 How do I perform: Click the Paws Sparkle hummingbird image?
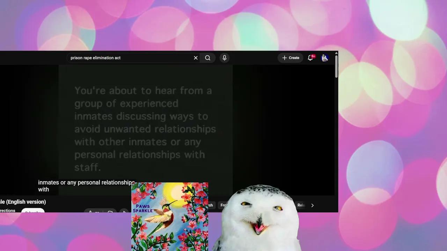point(170,216)
